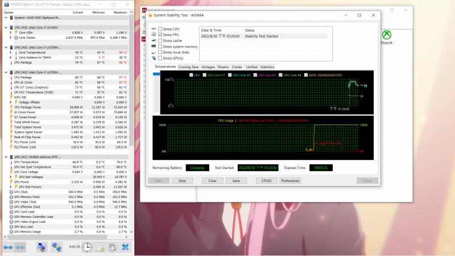Expand the Core VIDs row

click(10, 32)
